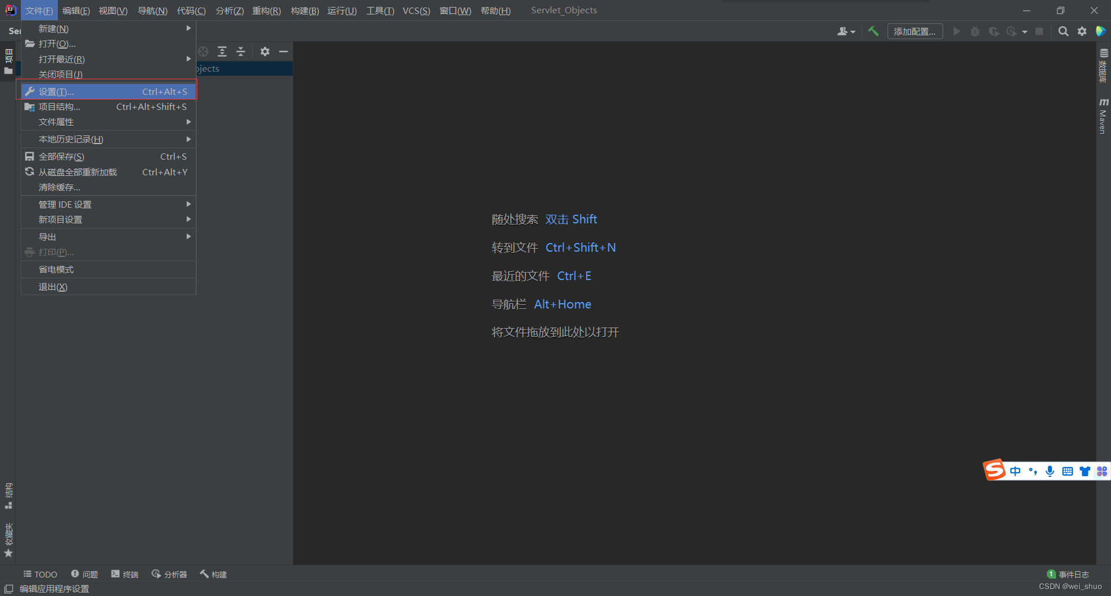Open the 窗口(W) menu
This screenshot has width=1111, height=596.
(x=455, y=10)
